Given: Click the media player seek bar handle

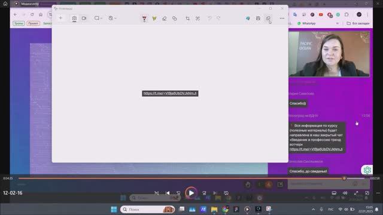Looking at the screenshot, I should coord(345,179).
